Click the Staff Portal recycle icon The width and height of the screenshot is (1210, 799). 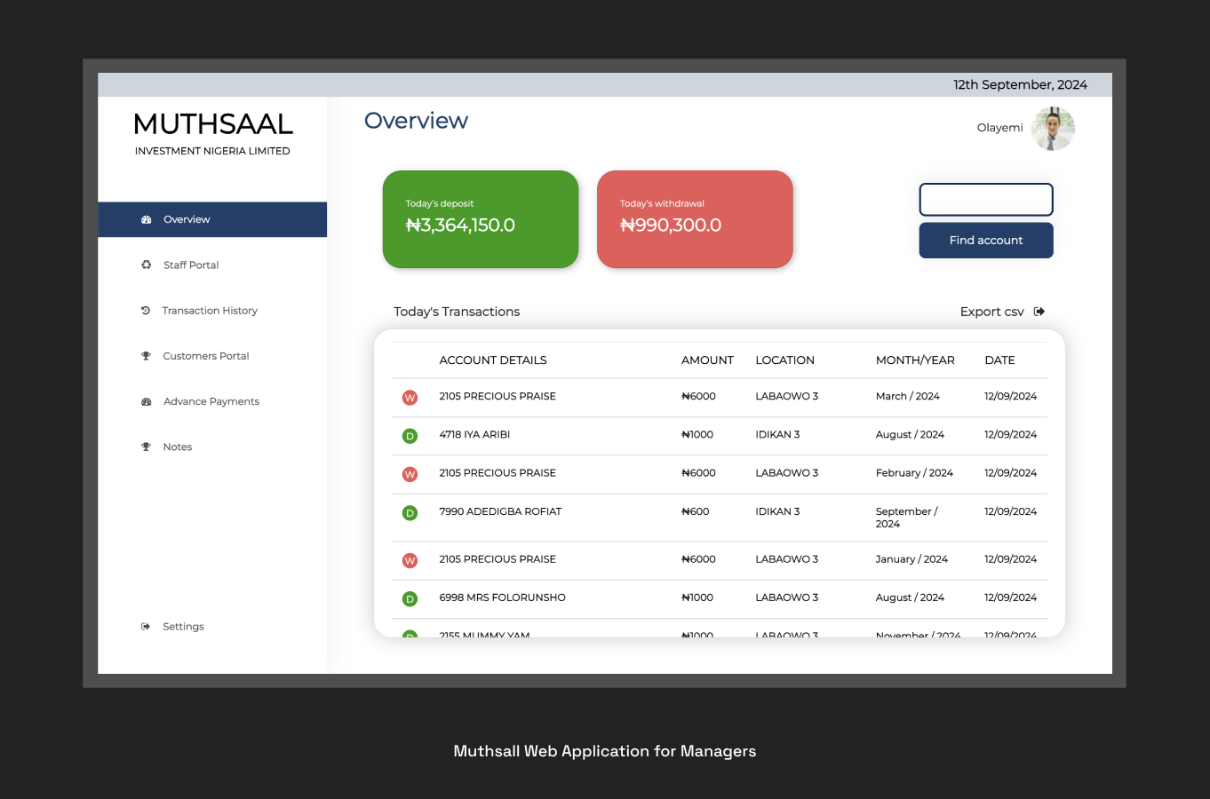click(147, 265)
